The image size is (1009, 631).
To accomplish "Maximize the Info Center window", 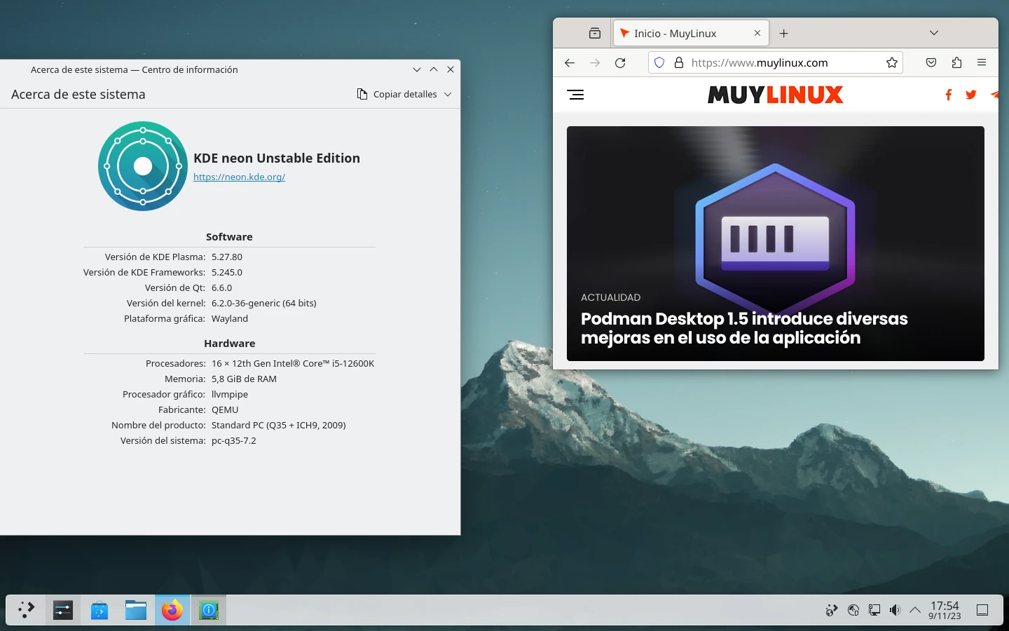I will [434, 69].
